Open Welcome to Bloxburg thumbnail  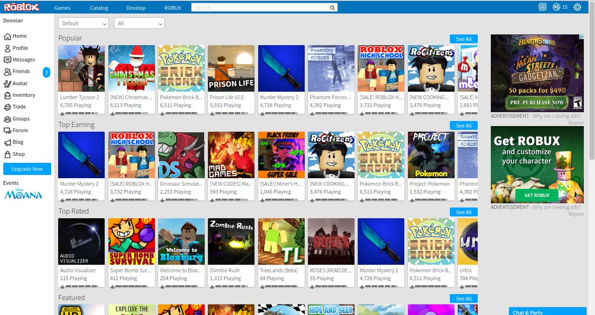tap(181, 242)
